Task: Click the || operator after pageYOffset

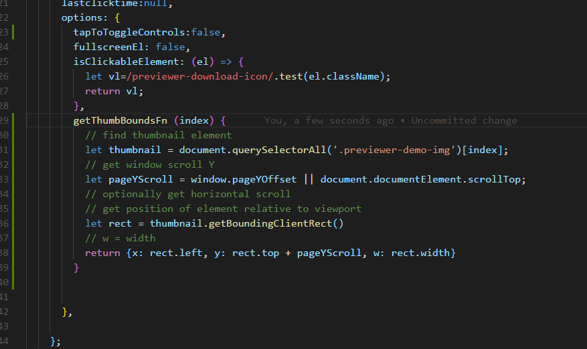Action: [309, 179]
